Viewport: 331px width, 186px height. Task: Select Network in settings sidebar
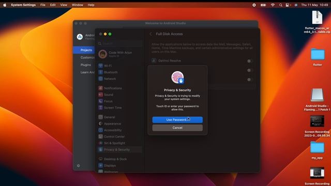(120, 79)
